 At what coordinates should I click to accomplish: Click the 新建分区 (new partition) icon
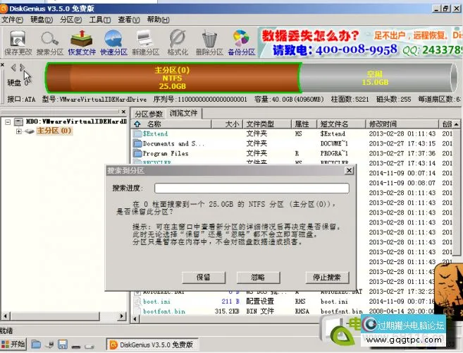tap(145, 43)
